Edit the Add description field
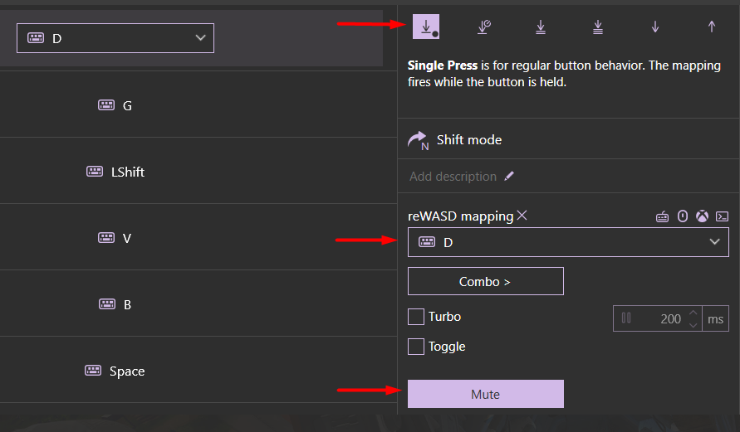The height and width of the screenshot is (432, 740). coord(453,176)
